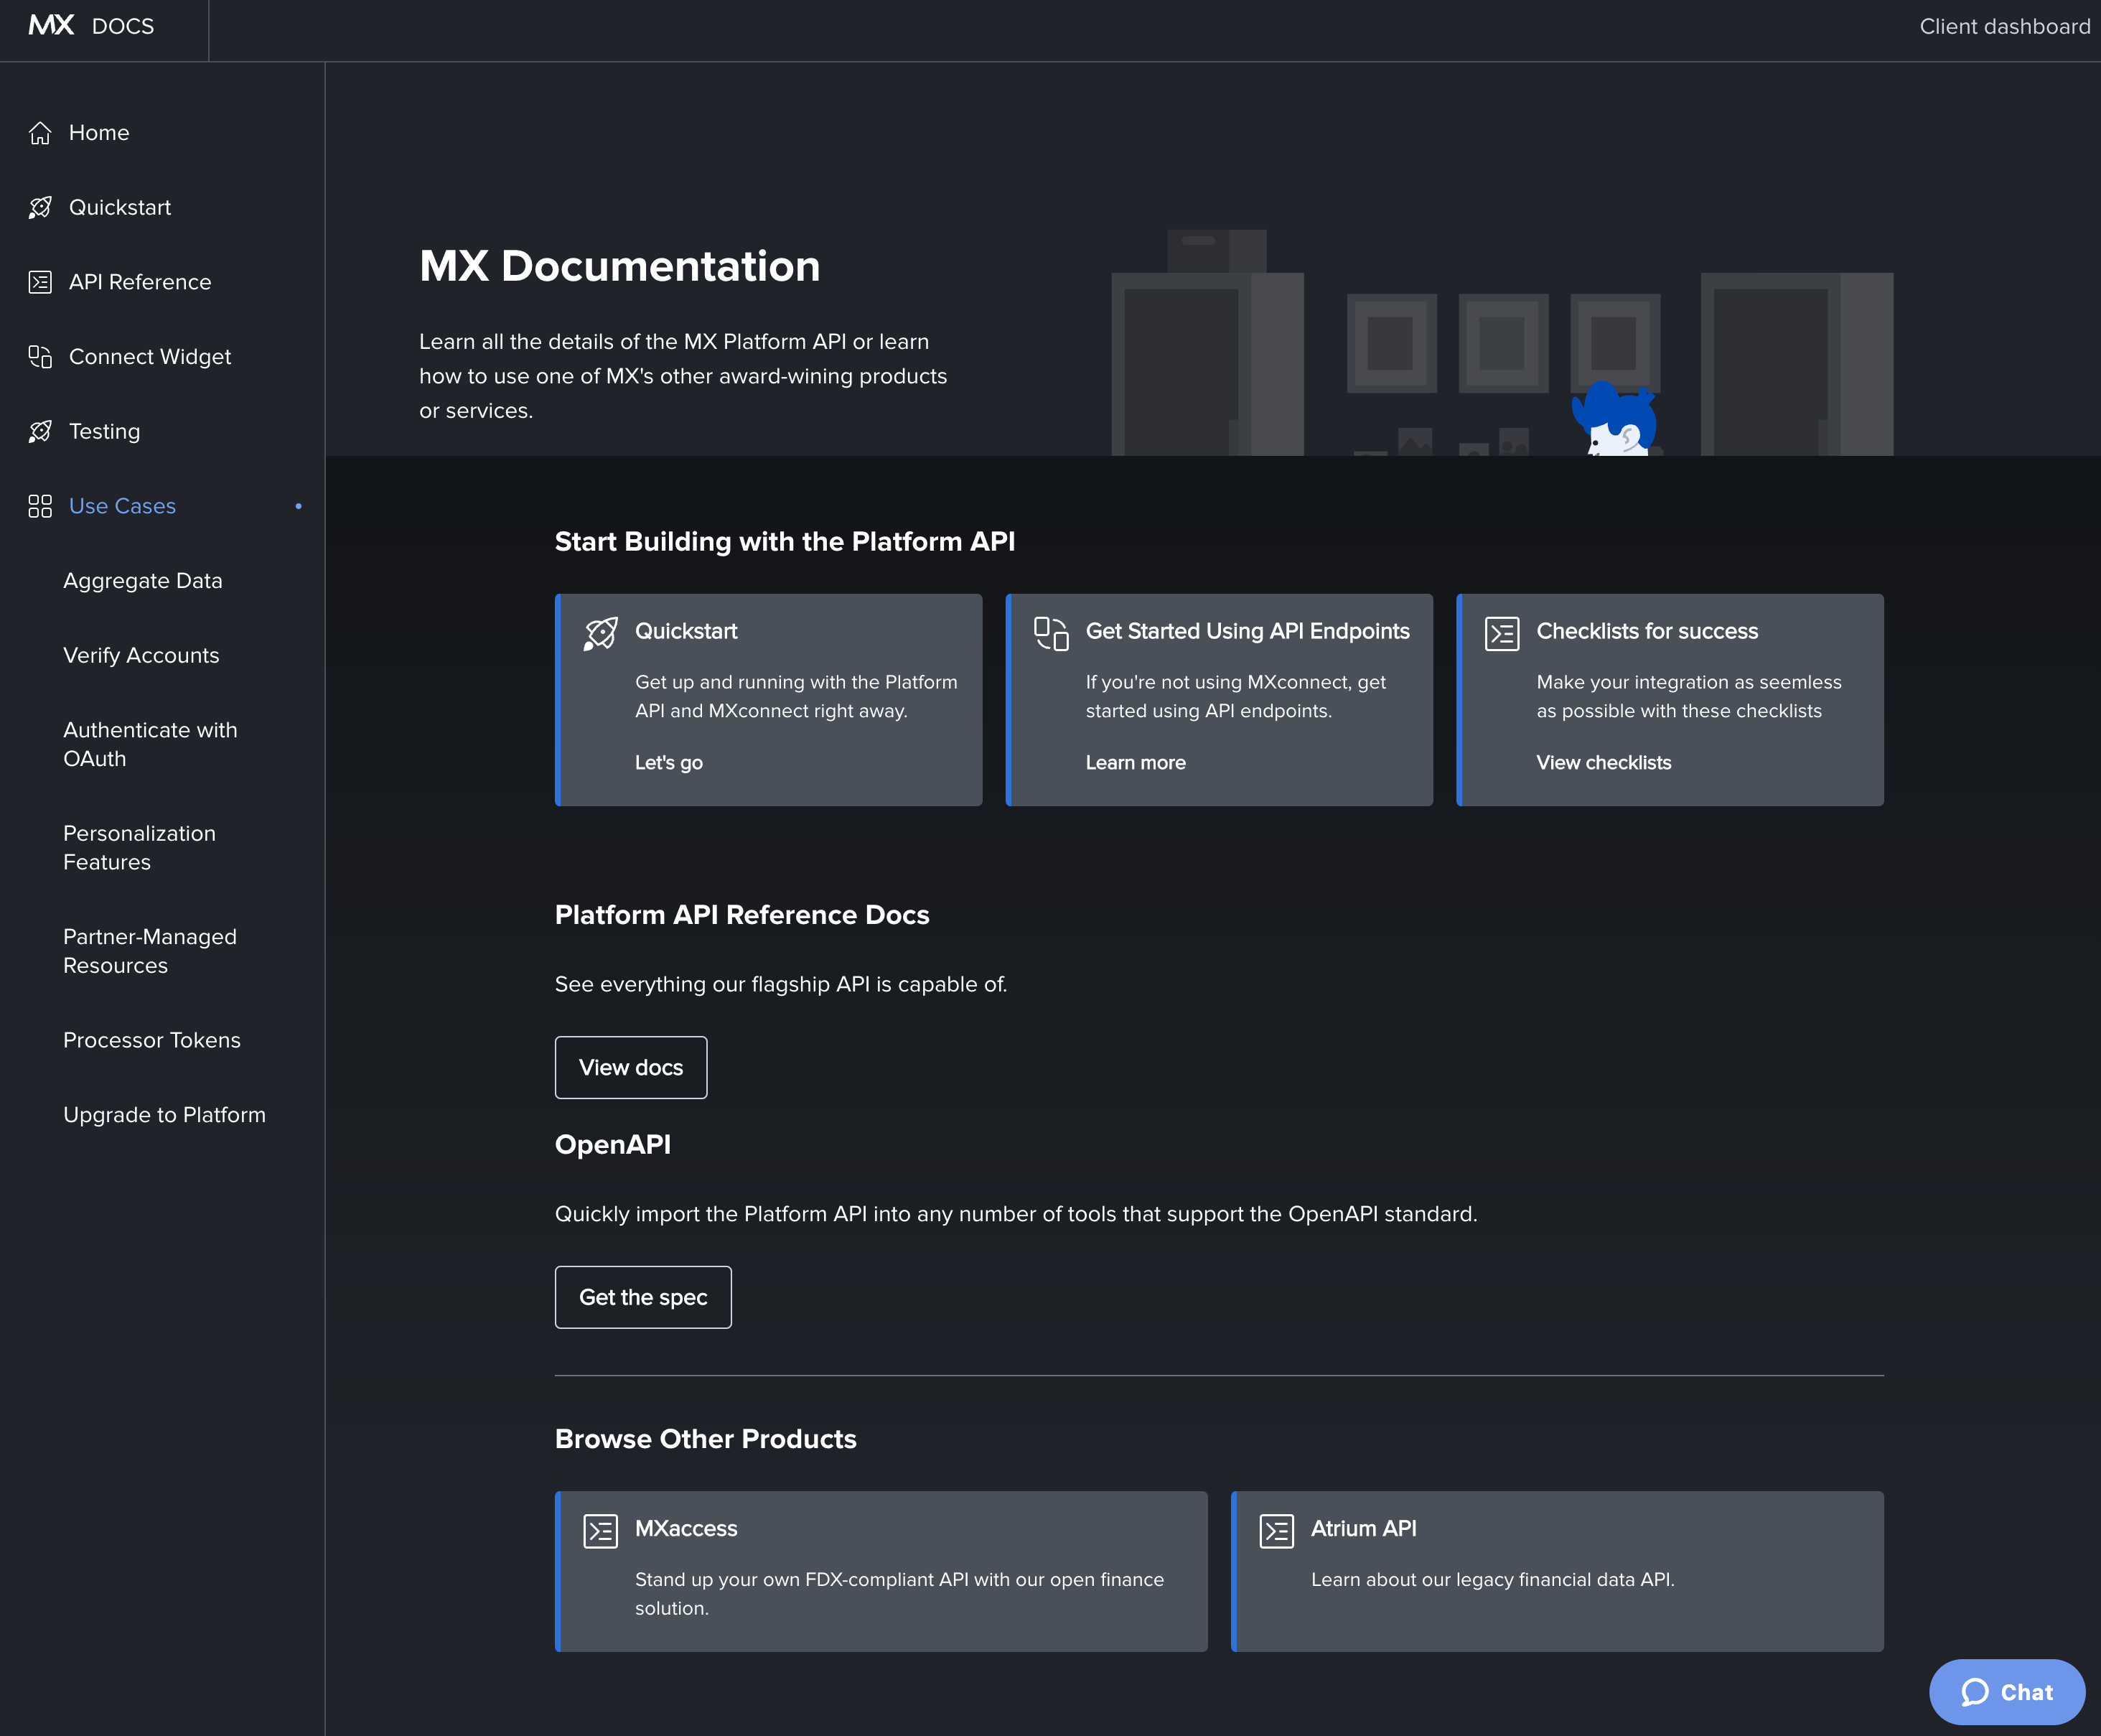Viewport: 2101px width, 1736px height.
Task: Open API Reference in the sidebar
Action: (x=140, y=282)
